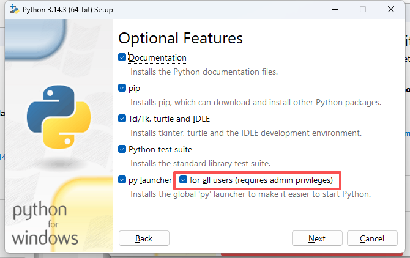Click the 'Documentation' label text
This screenshot has width=410, height=258.
pyautogui.click(x=157, y=57)
